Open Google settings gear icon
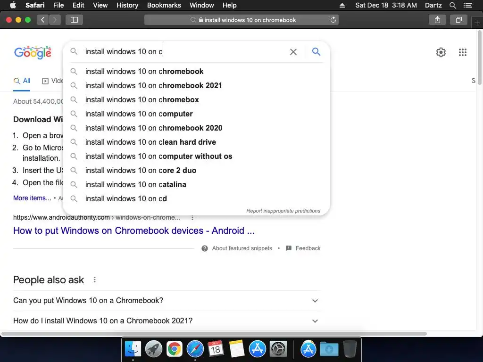Viewport: 483px width, 362px height. (x=441, y=52)
